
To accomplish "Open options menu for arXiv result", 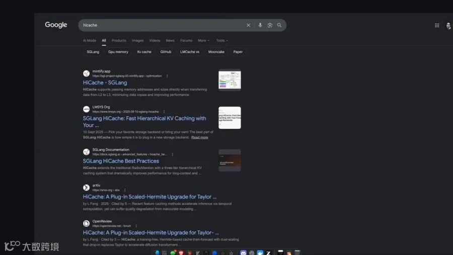I will 125,190.
